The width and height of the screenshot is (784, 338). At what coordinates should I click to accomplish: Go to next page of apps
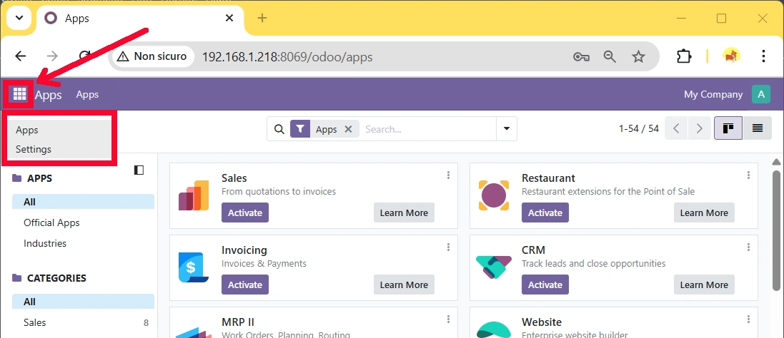[700, 128]
